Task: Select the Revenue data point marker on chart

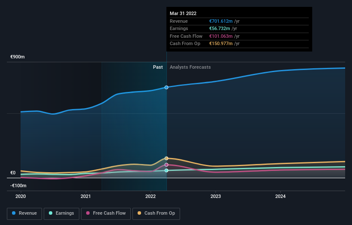Action: [x=166, y=88]
